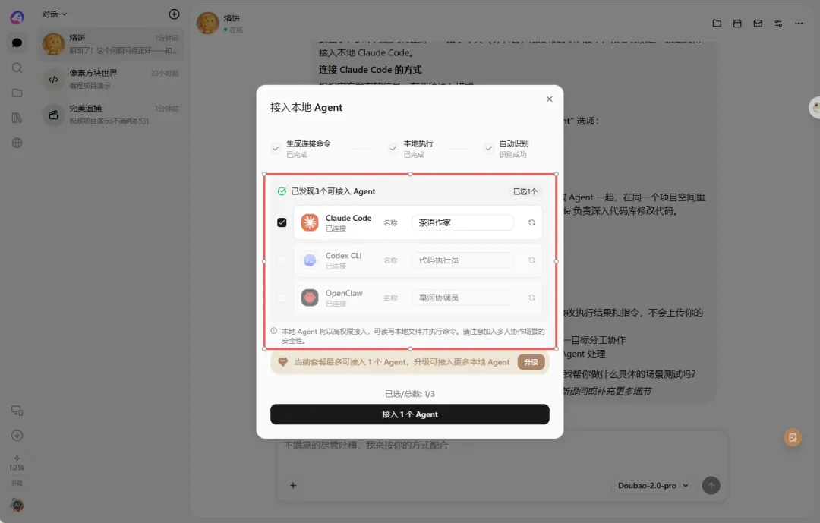Click the orange notes floating icon

point(792,437)
